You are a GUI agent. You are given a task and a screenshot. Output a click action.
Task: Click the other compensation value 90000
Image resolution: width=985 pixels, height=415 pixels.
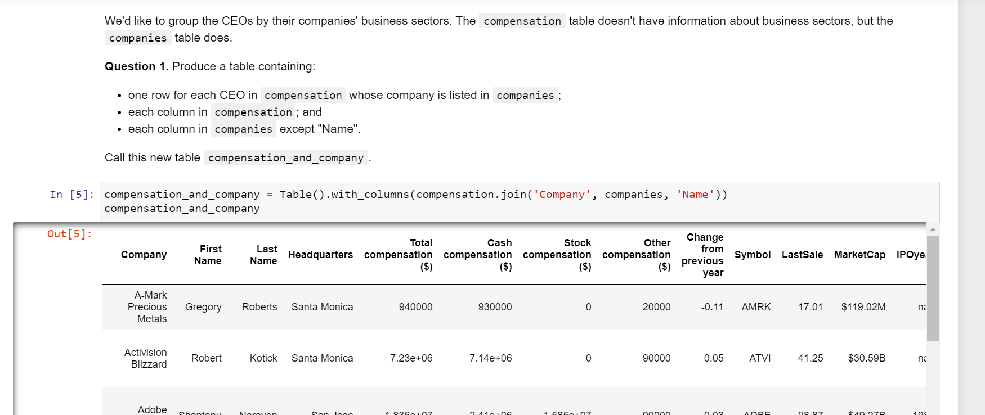656,358
